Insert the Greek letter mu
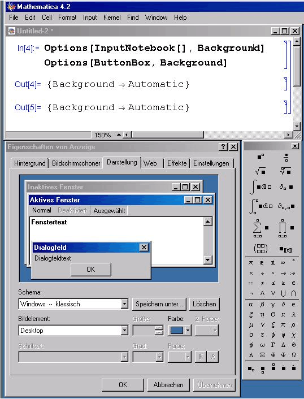304x399 pixels. coord(251,325)
